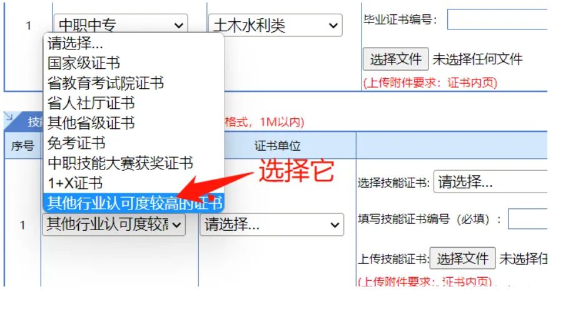Choose 免考证书 from the list

(134, 143)
